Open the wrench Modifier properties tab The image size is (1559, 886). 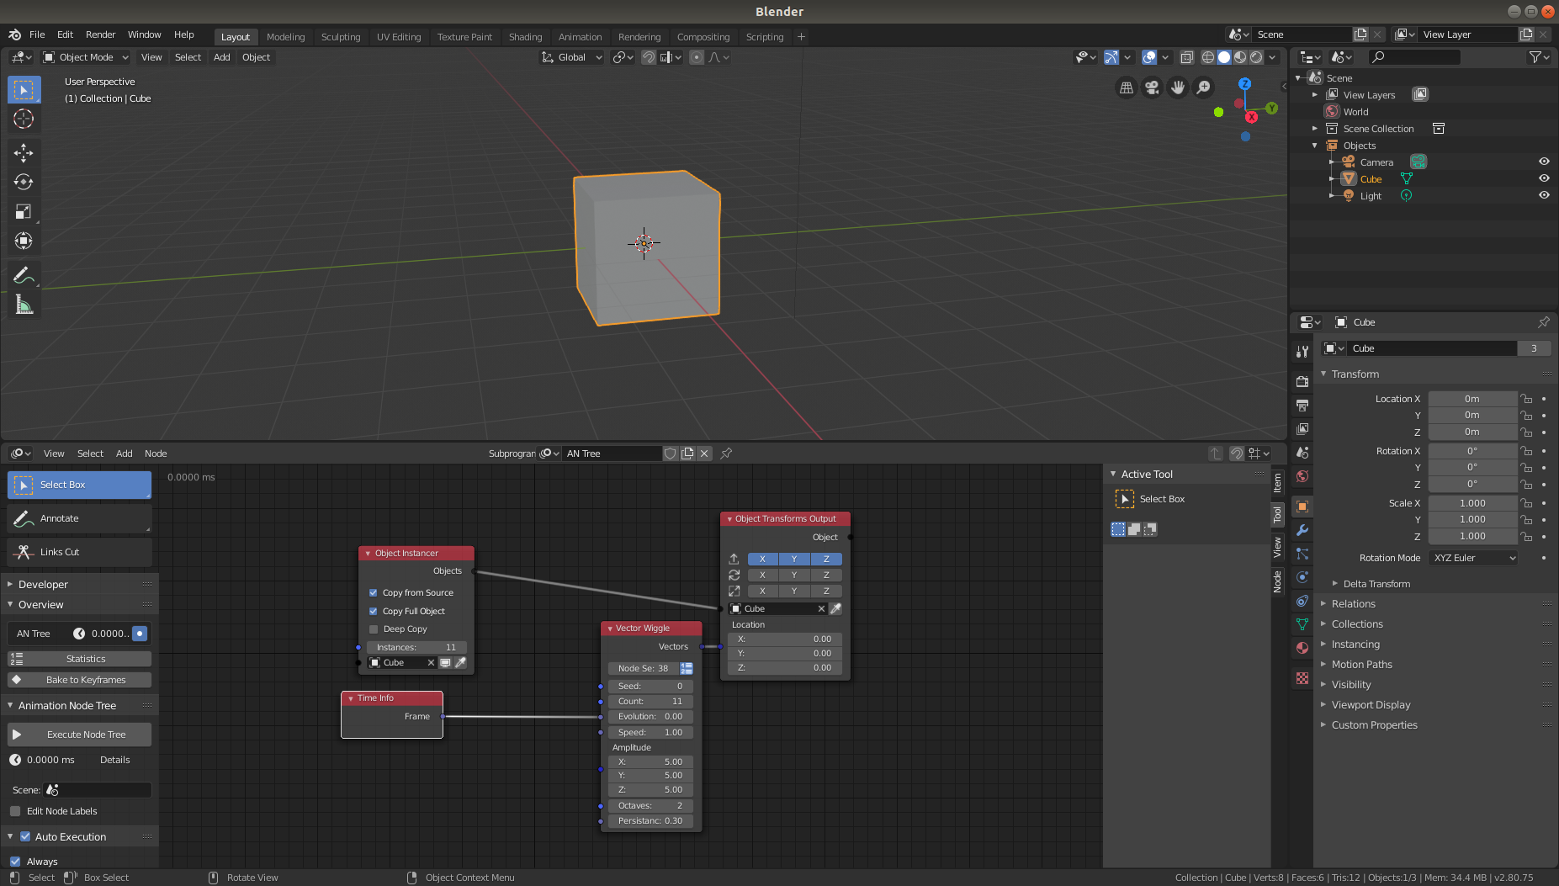(1302, 530)
